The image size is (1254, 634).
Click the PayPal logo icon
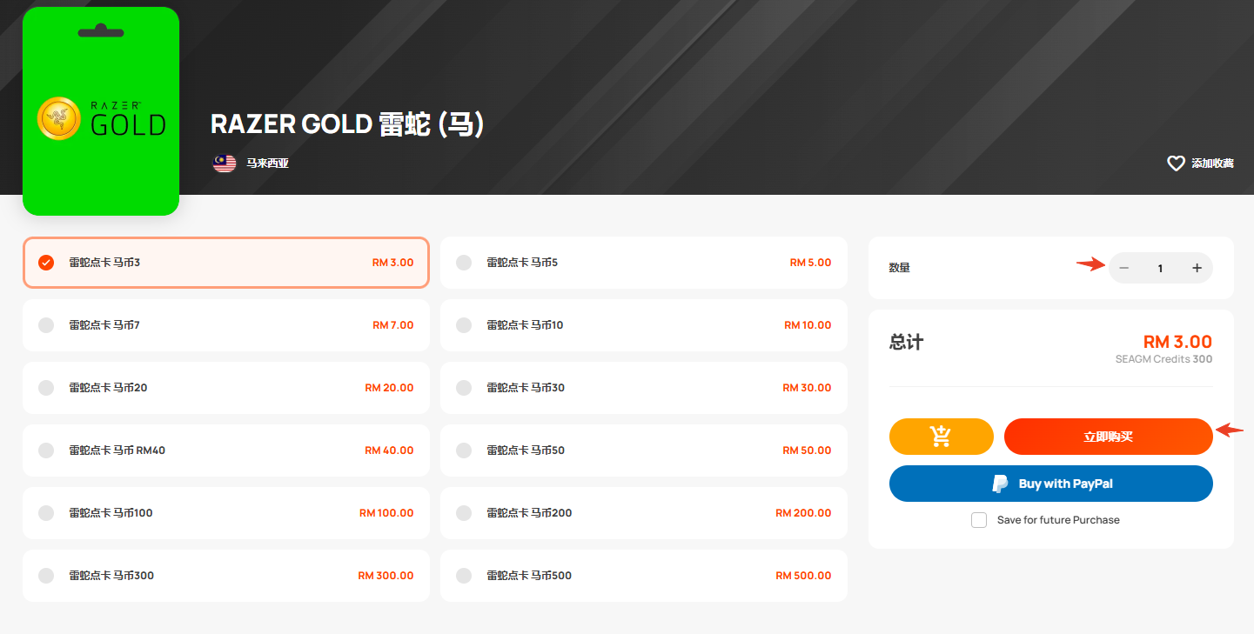point(1001,484)
